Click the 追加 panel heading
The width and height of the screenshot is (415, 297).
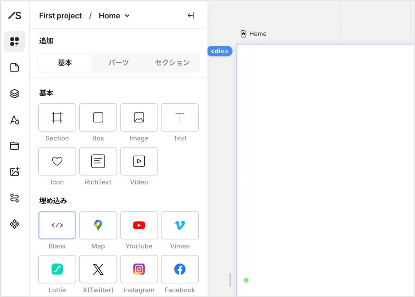coord(46,41)
